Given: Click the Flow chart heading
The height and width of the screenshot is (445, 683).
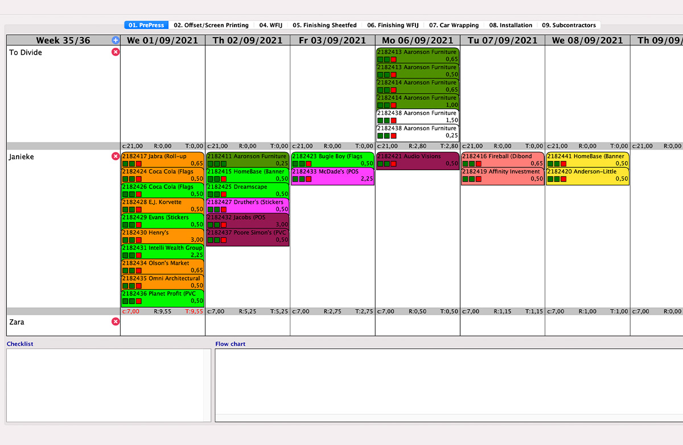Looking at the screenshot, I should (x=231, y=344).
